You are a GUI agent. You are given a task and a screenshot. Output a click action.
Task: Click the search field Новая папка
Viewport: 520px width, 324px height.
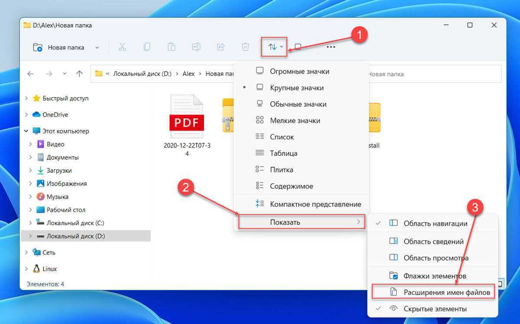coord(433,74)
